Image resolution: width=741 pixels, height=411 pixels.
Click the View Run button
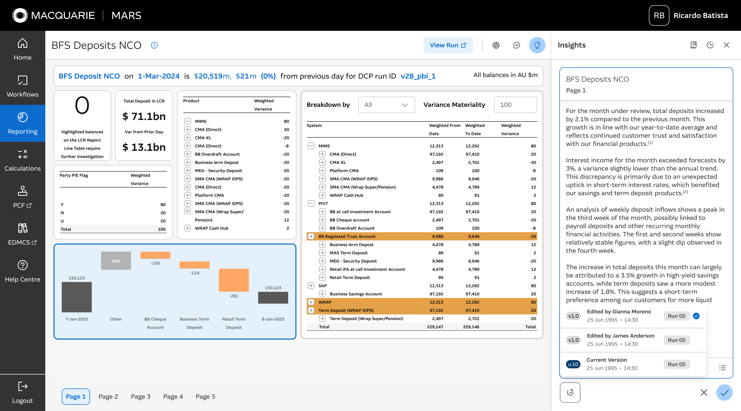(x=448, y=45)
